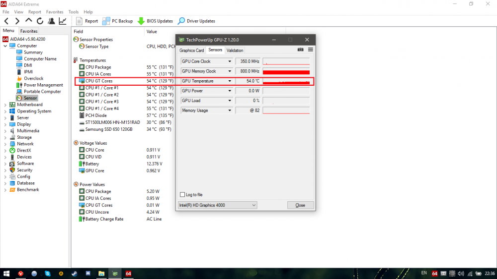Open the View menu
This screenshot has width=497, height=279.
coord(18,12)
